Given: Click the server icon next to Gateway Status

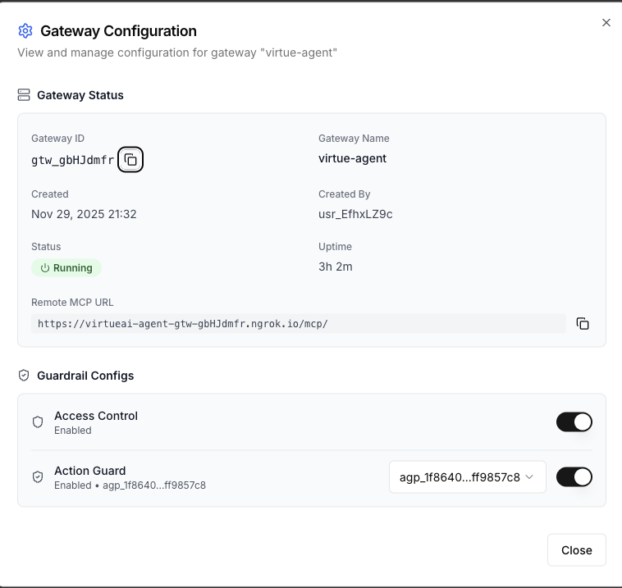Looking at the screenshot, I should (x=24, y=95).
